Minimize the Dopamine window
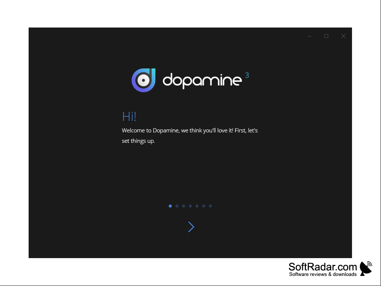381x286 pixels. [x=309, y=36]
